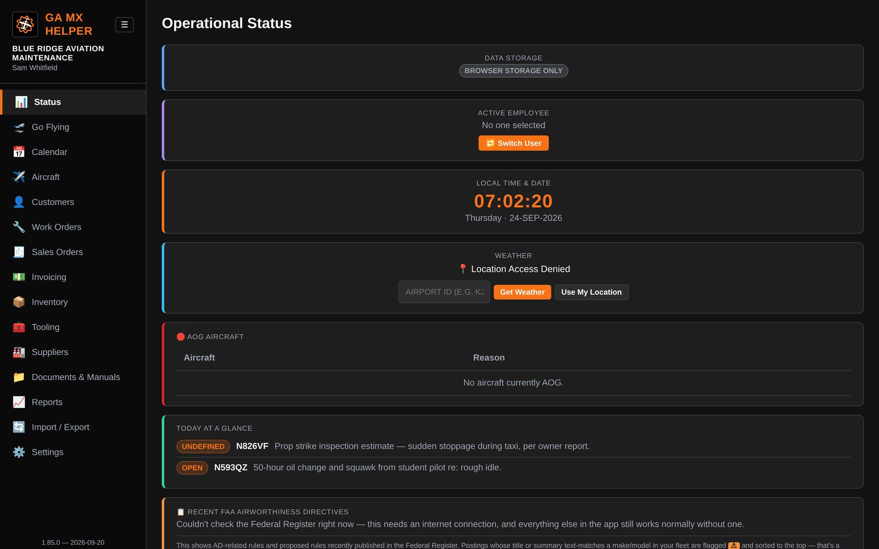Click the UNDEFINED status badge for N826VF

coord(203,446)
